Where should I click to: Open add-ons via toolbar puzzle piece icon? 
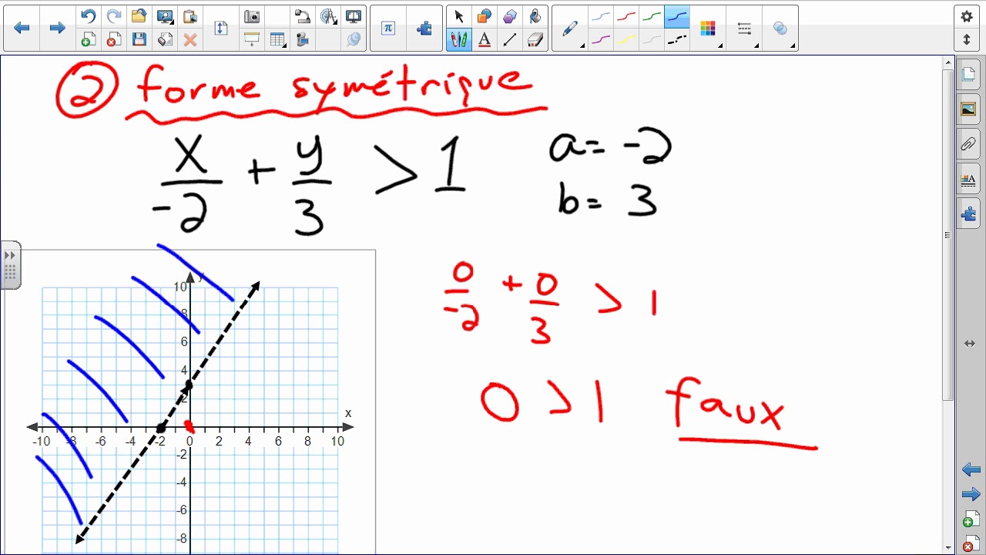click(x=424, y=29)
